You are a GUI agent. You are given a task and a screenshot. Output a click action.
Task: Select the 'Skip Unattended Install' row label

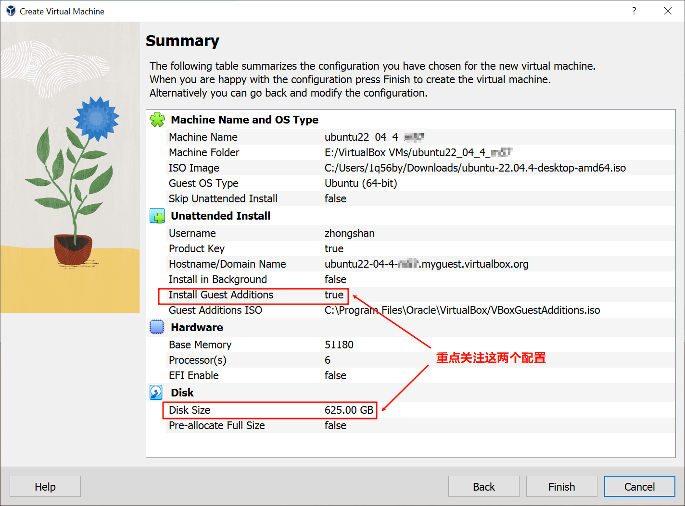223,198
